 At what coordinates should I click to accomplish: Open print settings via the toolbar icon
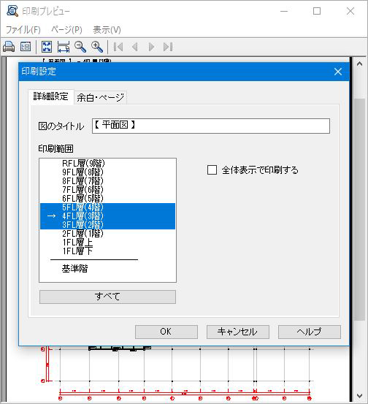[26, 47]
